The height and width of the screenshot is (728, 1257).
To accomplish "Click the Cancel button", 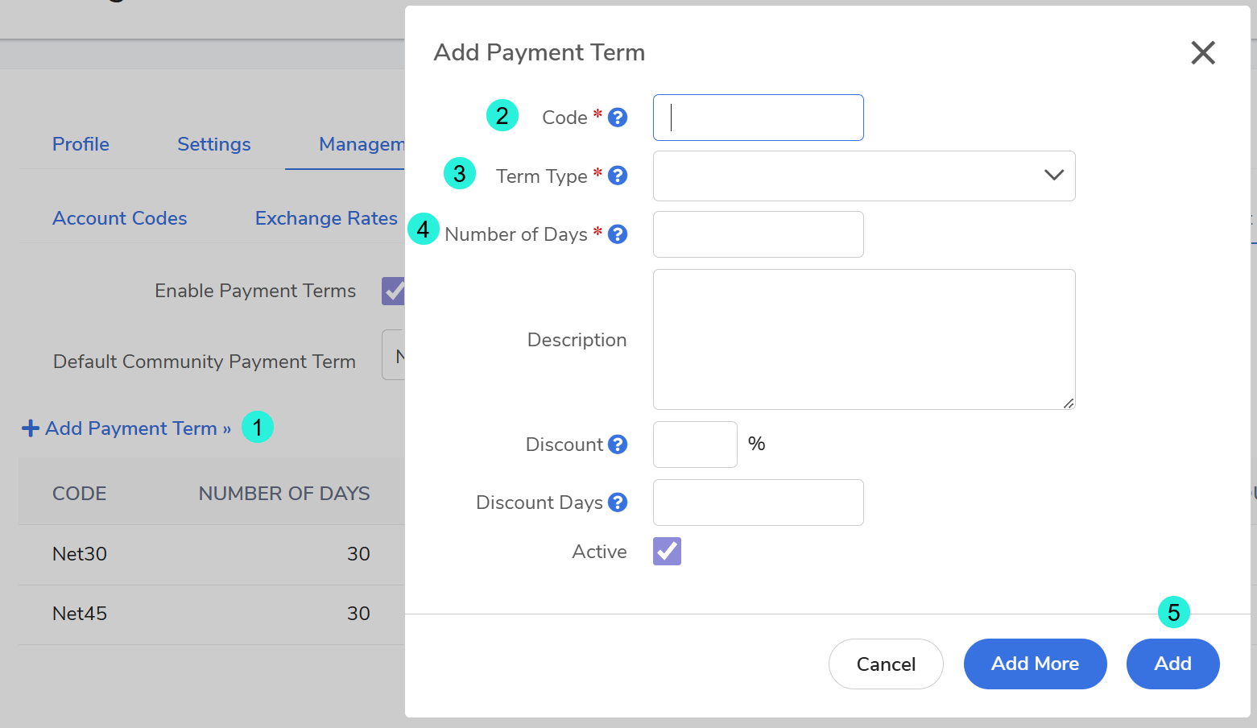I will pos(885,664).
